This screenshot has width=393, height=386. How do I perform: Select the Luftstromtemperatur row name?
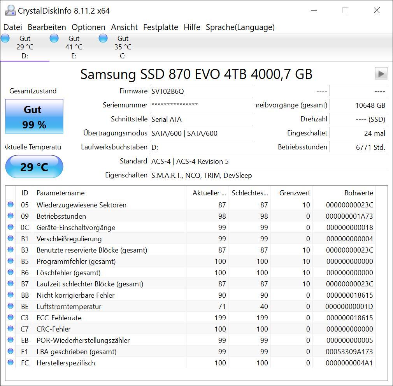coord(69,306)
